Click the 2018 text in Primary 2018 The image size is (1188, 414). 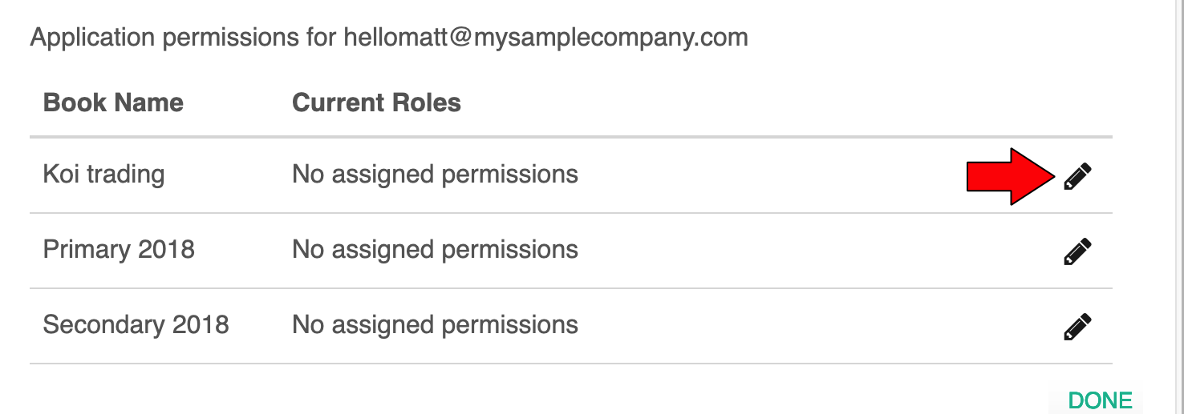pos(166,249)
